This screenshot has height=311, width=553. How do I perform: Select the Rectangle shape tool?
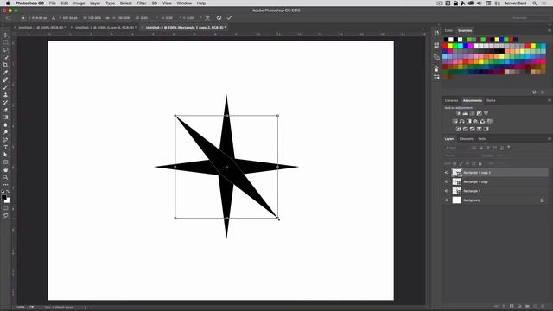[5, 162]
